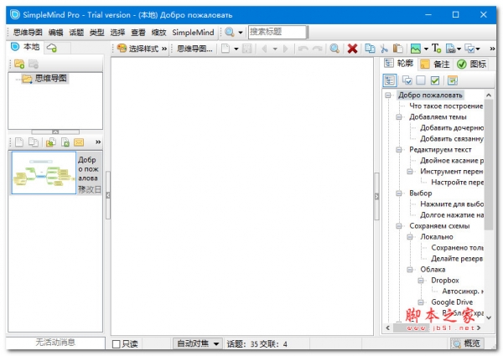Click the unchecked box icon in outline toolbar
This screenshot has height=356, width=503.
421,80
